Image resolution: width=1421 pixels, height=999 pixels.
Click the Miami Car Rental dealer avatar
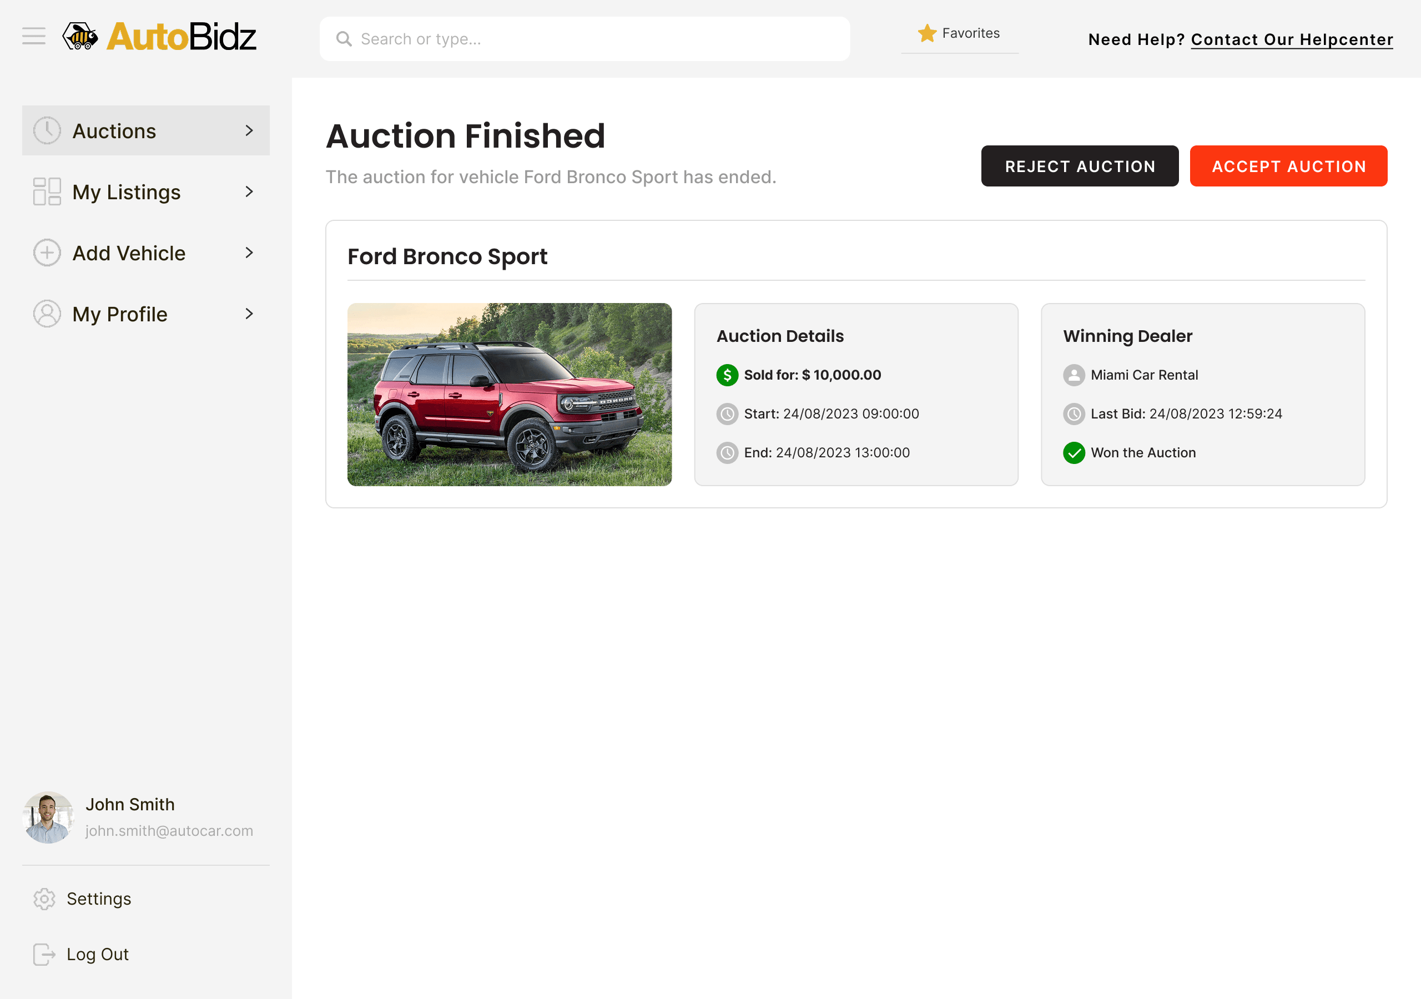pos(1074,375)
